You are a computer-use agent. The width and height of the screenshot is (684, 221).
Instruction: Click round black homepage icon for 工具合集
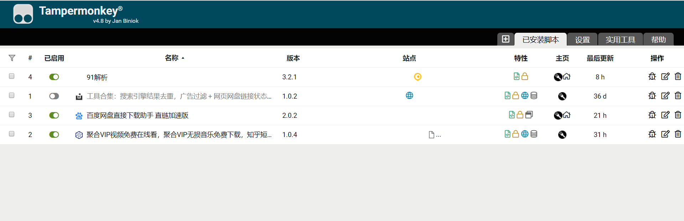click(x=562, y=96)
